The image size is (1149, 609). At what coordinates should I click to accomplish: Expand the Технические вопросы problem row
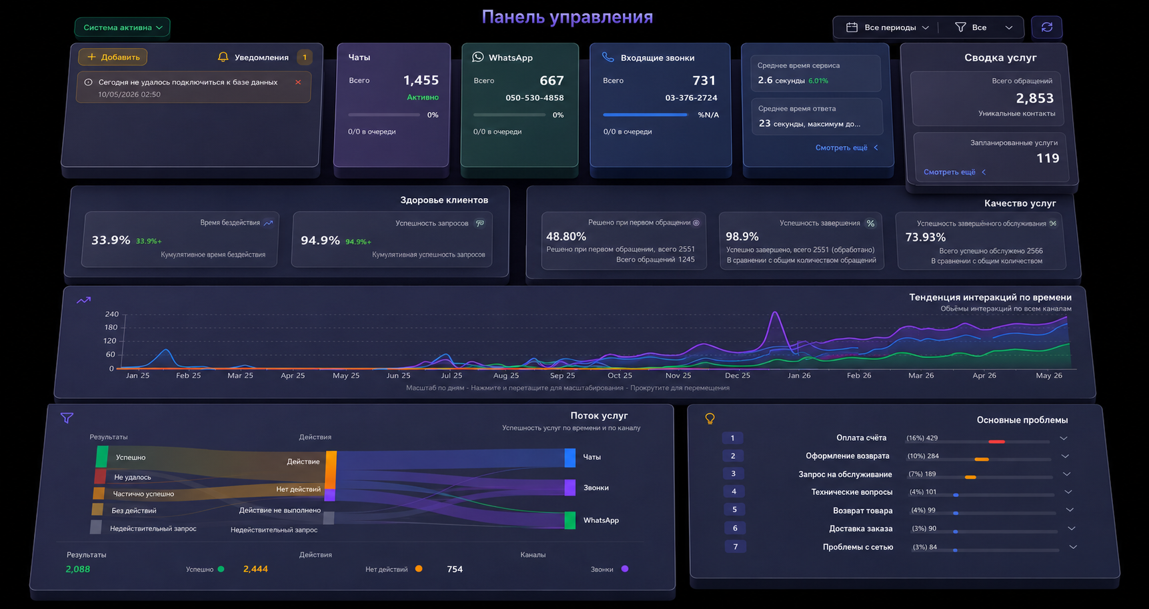(1068, 492)
